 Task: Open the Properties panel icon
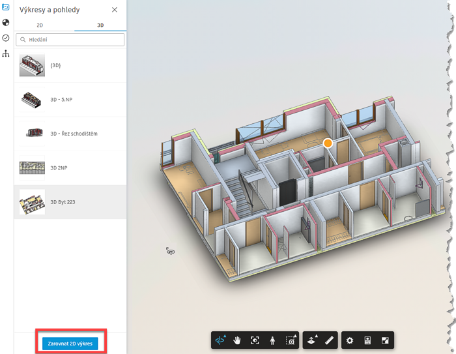click(367, 340)
